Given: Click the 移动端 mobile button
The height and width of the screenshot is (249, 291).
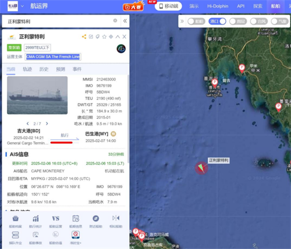Looking at the screenshot, I should coord(168,6).
